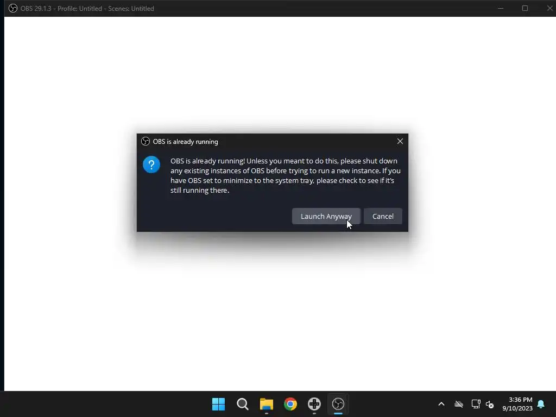Open the gamepad app icon on taskbar
Screen dimensions: 556x417
coord(314,404)
